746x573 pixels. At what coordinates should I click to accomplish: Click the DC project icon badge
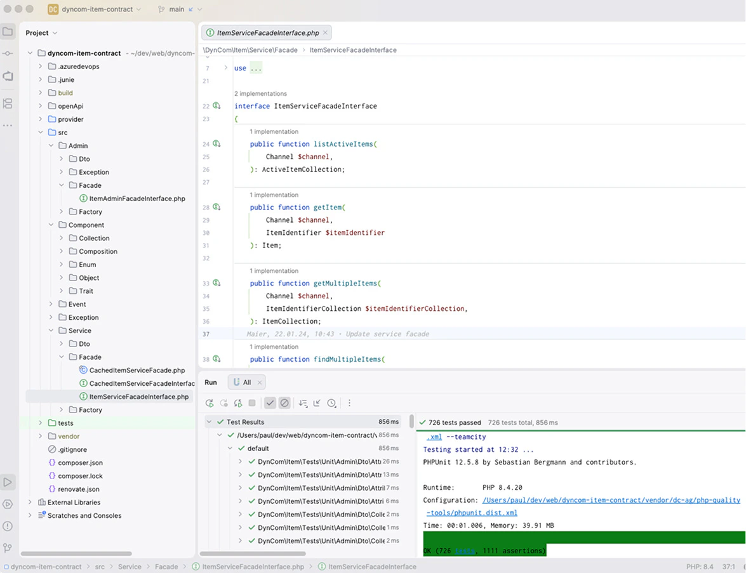(x=53, y=9)
